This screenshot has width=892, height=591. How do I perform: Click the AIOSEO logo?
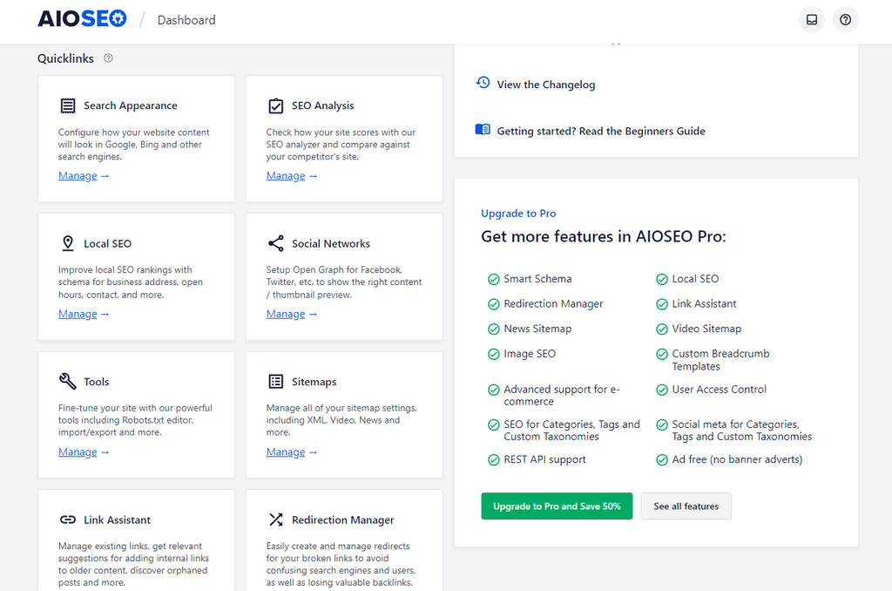82,19
